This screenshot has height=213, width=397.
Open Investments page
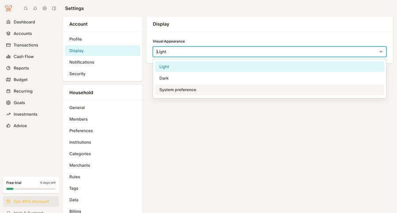pos(26,114)
